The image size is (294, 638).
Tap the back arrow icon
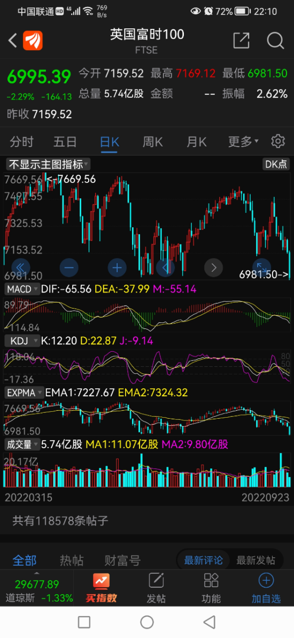click(x=13, y=41)
